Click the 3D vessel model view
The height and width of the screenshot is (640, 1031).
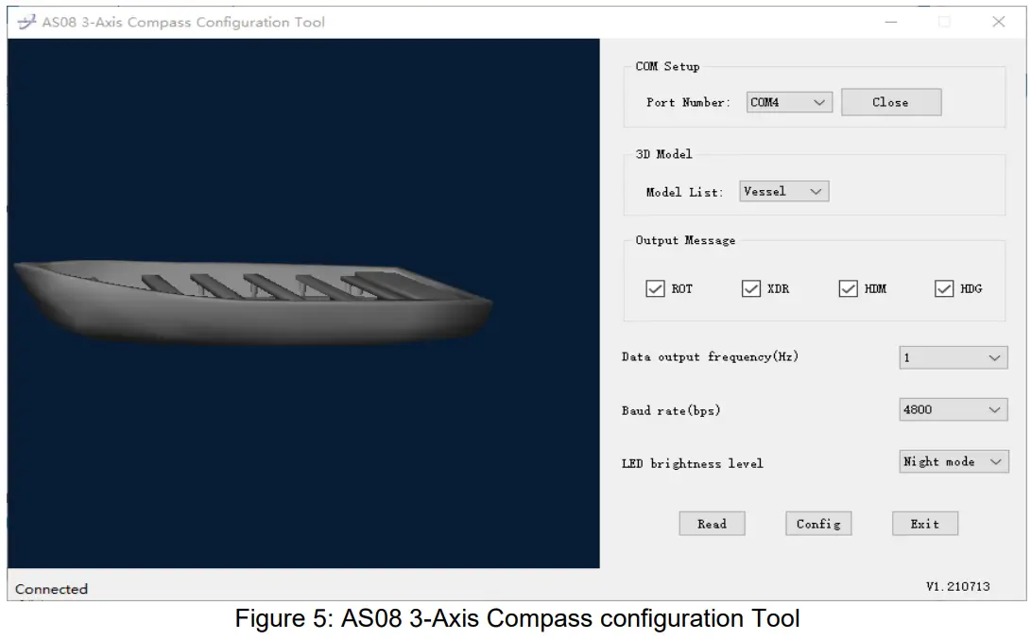pyautogui.click(x=303, y=303)
